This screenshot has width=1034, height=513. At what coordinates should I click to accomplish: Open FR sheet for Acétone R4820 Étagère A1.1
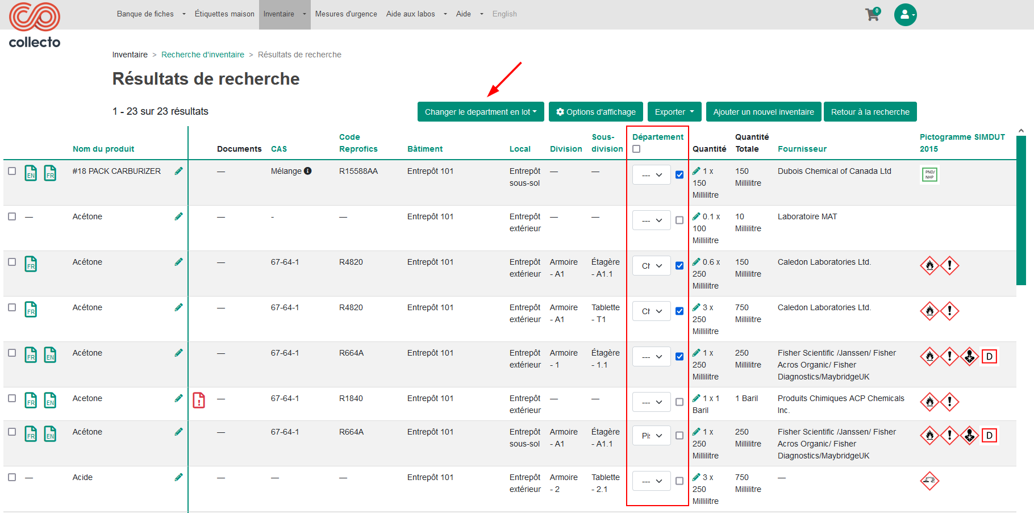[31, 264]
